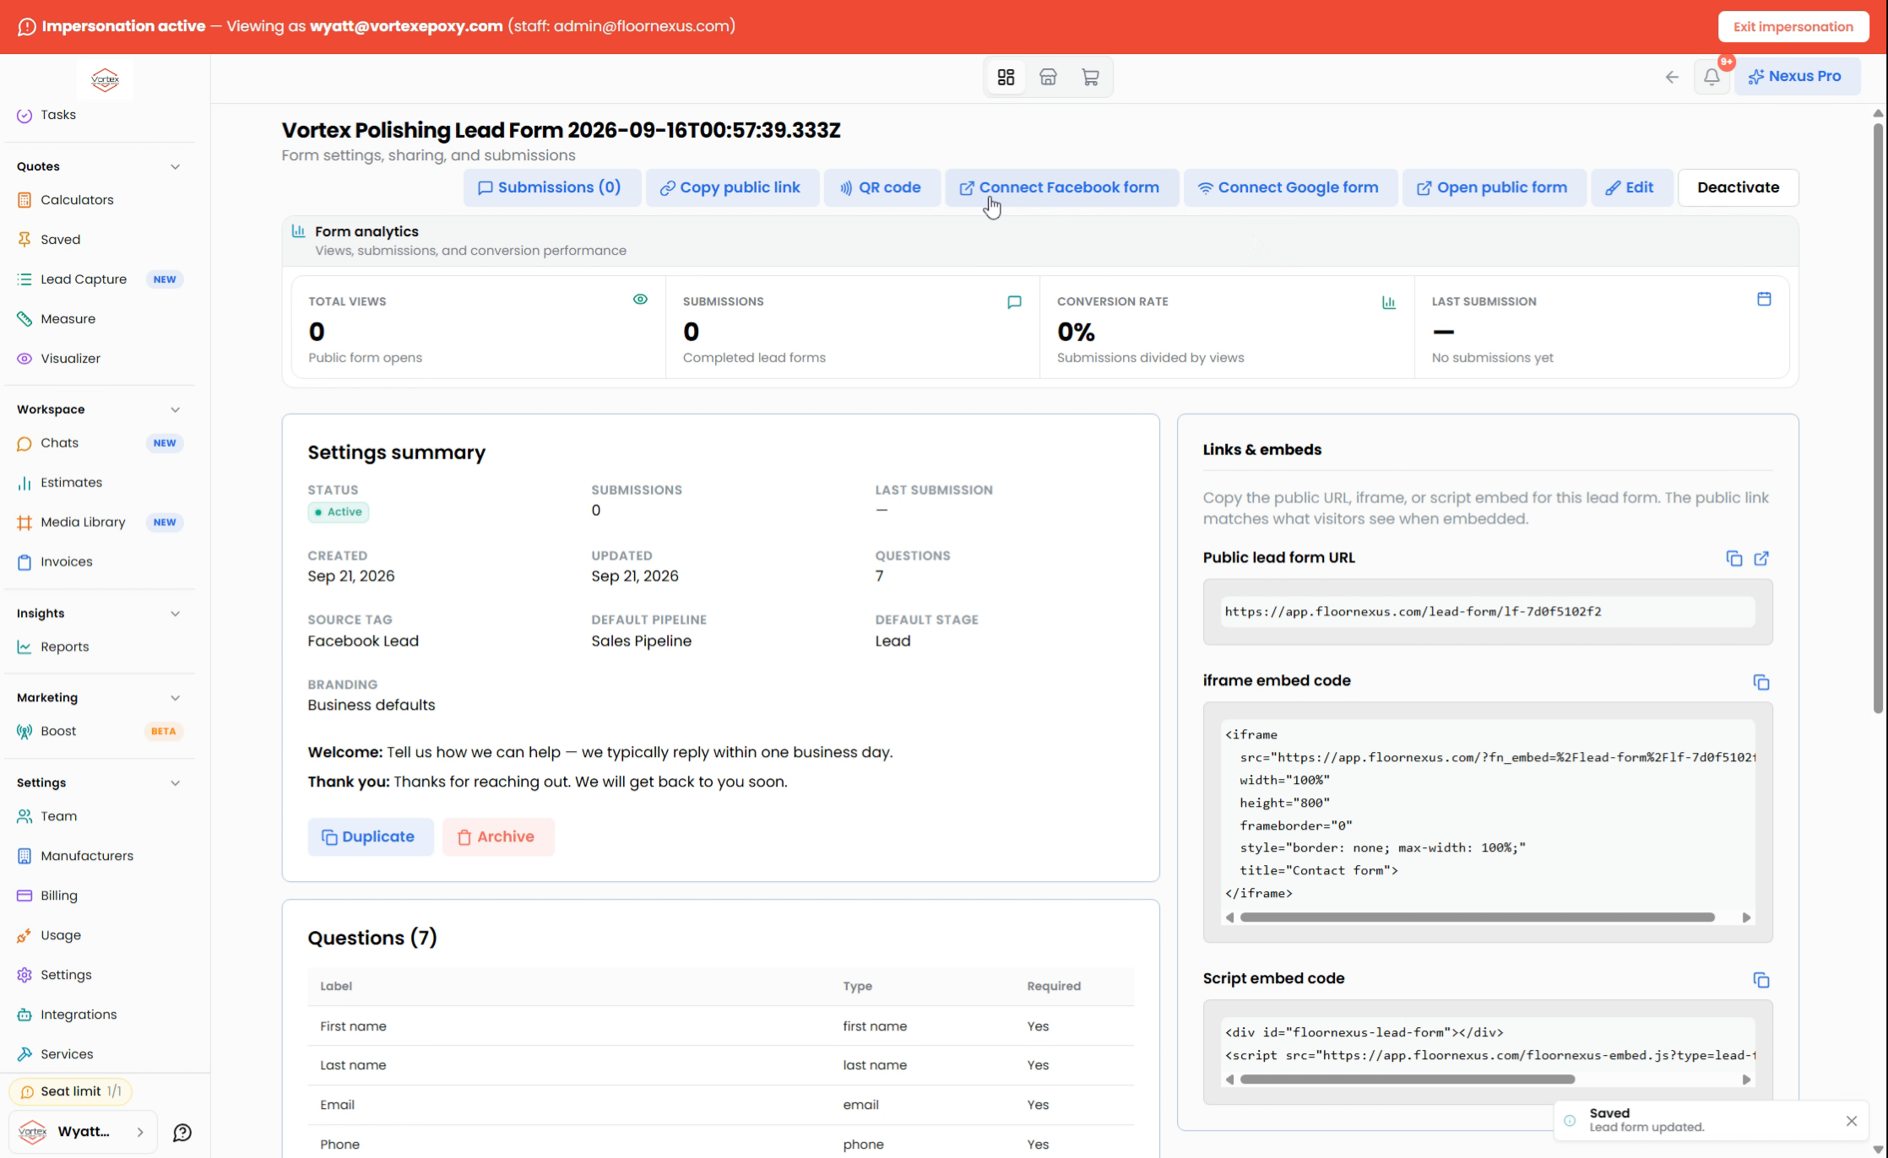Collapse the Workspace section
The image size is (1888, 1158).
point(175,409)
